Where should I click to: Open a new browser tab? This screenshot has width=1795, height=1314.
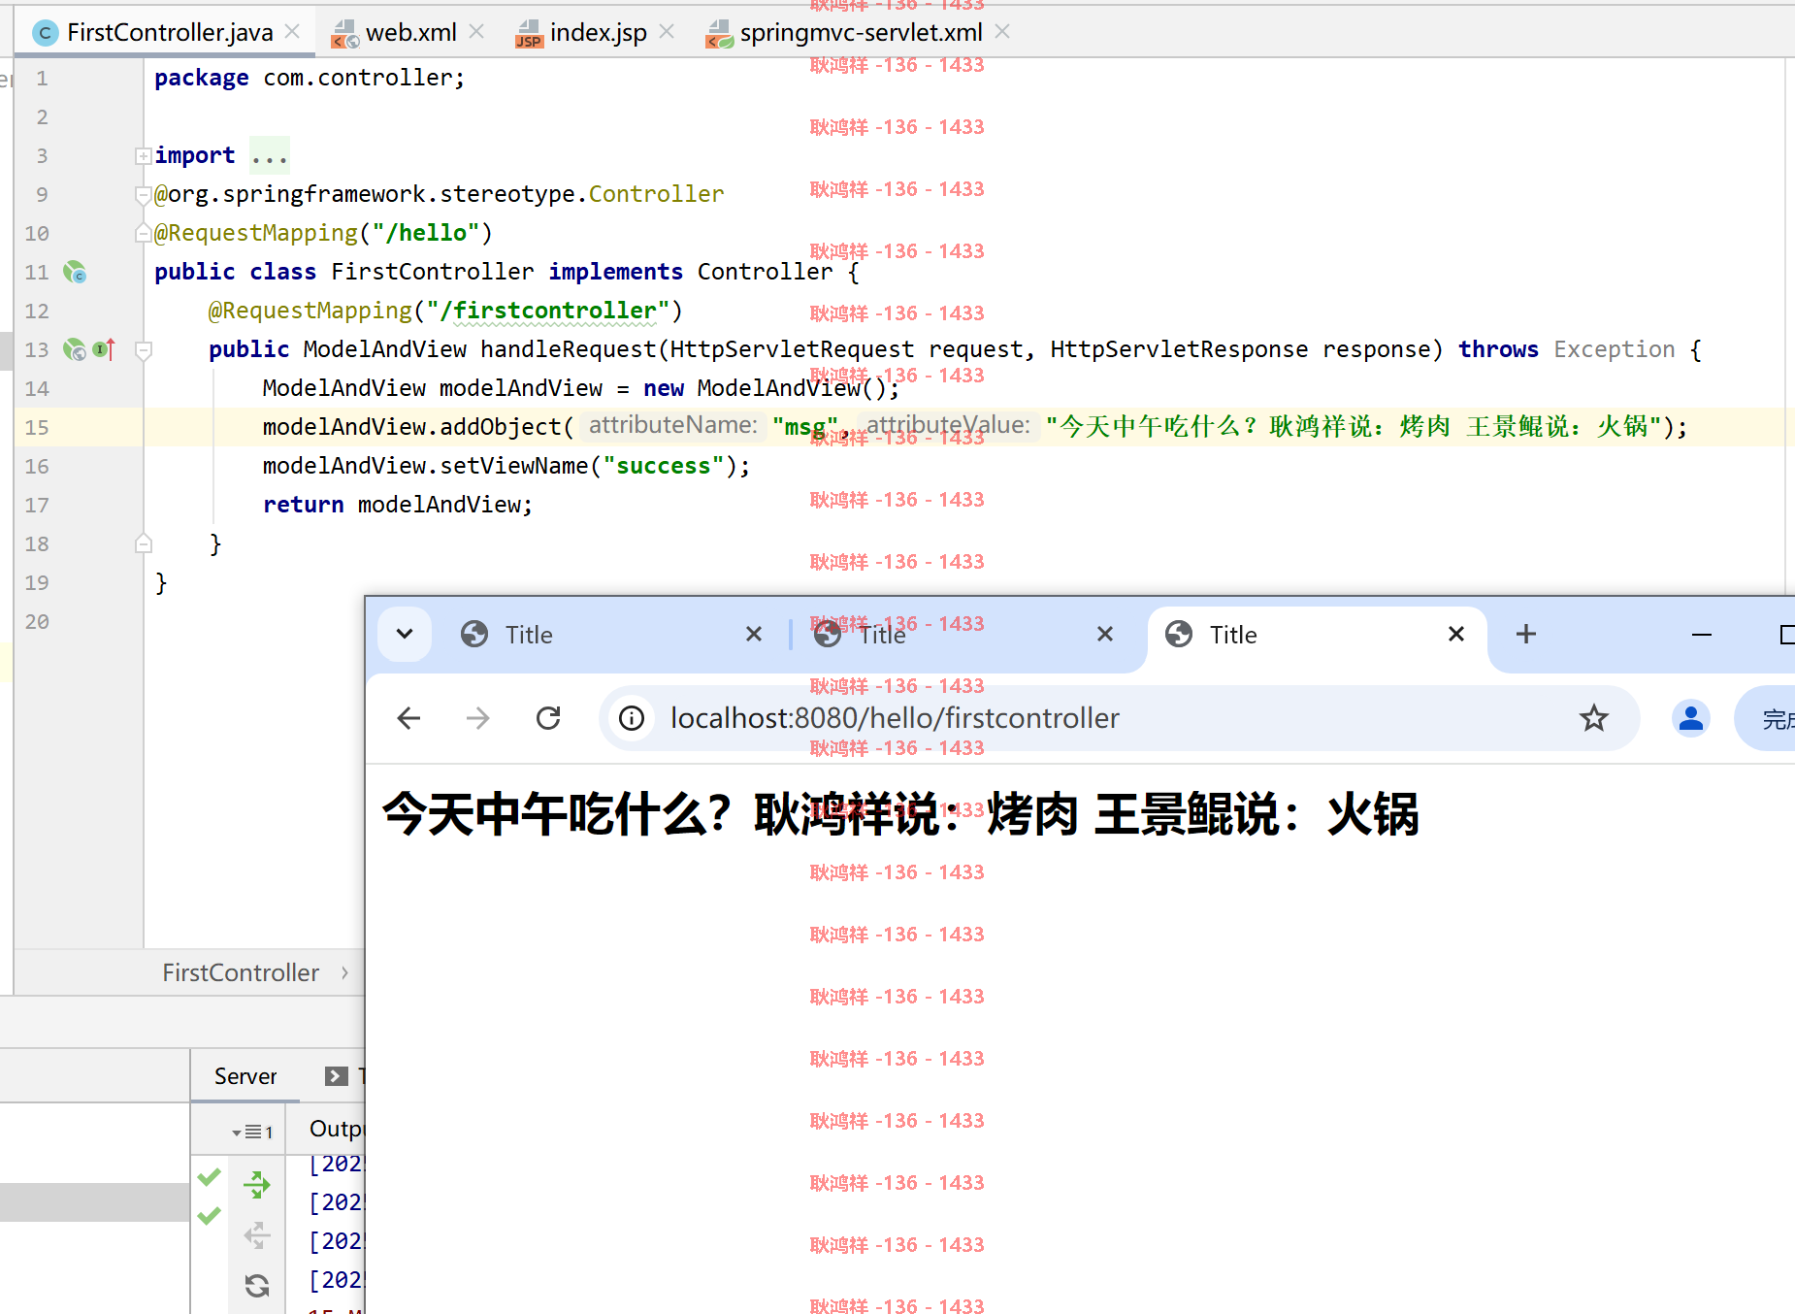tap(1526, 634)
